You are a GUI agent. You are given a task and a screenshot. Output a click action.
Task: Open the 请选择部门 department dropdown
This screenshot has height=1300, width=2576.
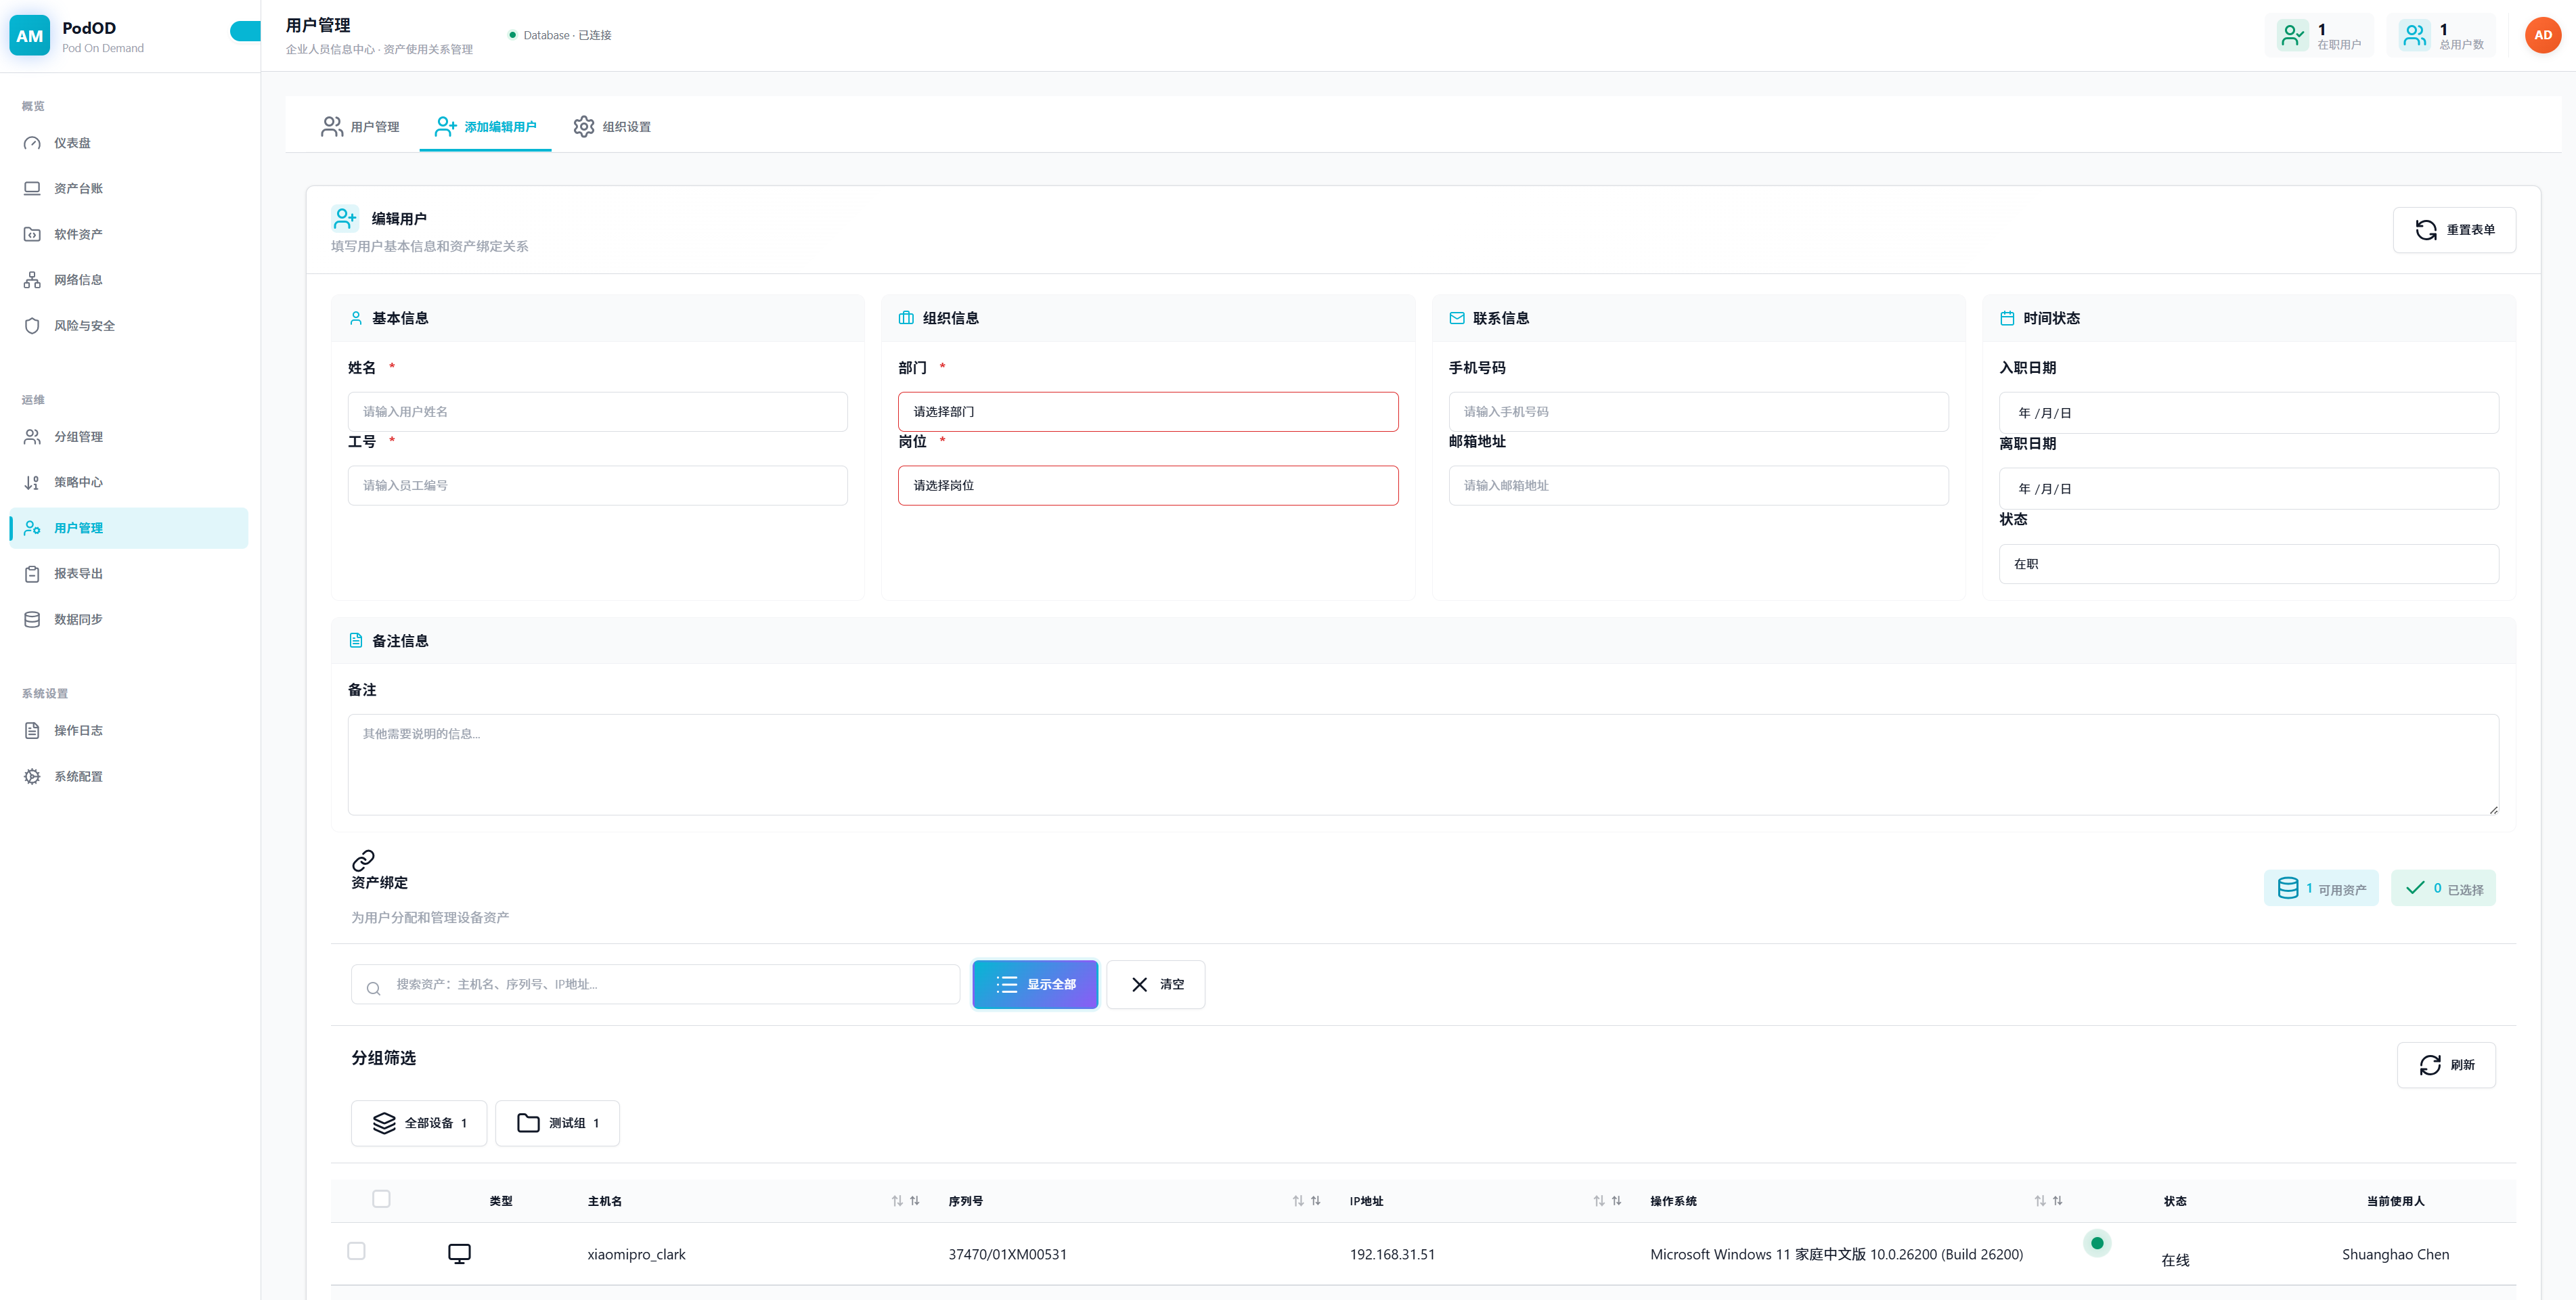[x=1147, y=412]
